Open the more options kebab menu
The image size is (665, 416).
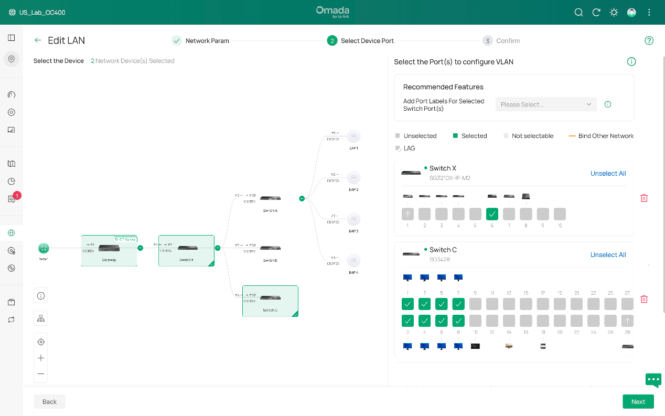pyautogui.click(x=649, y=13)
